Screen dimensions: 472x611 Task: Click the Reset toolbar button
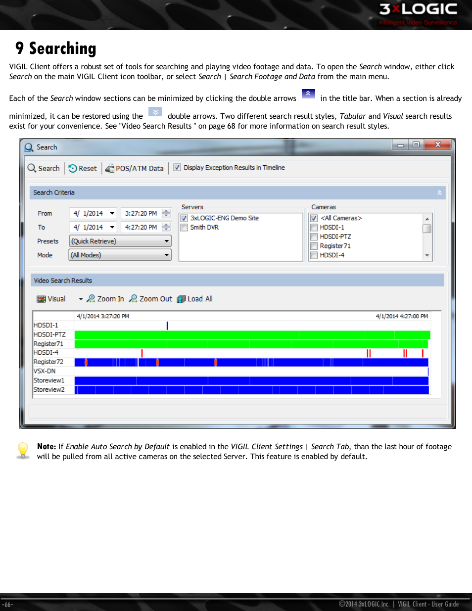pos(83,168)
